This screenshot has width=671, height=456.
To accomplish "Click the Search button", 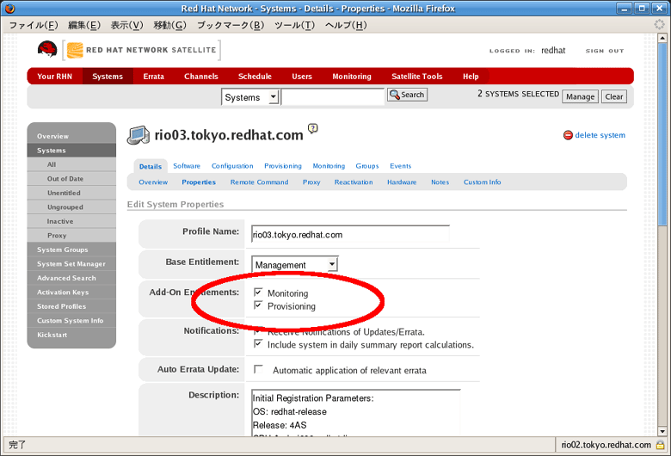I will point(407,95).
